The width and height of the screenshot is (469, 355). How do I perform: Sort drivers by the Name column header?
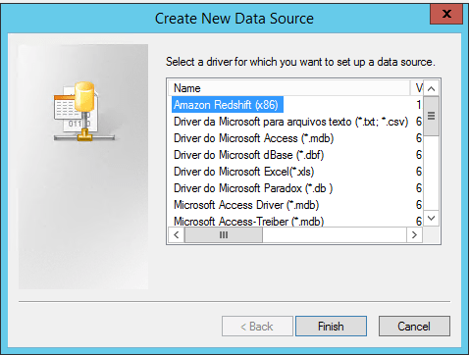[x=289, y=88]
